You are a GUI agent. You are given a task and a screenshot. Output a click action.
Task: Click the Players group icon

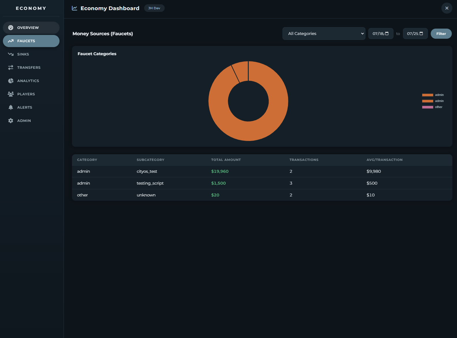pos(11,94)
